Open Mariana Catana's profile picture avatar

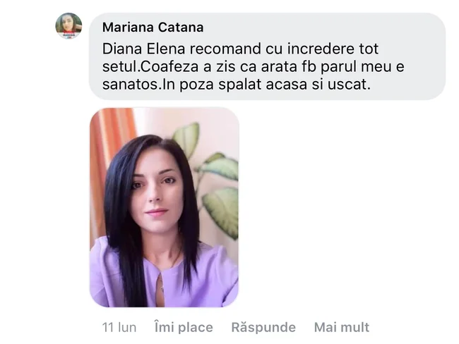point(68,25)
